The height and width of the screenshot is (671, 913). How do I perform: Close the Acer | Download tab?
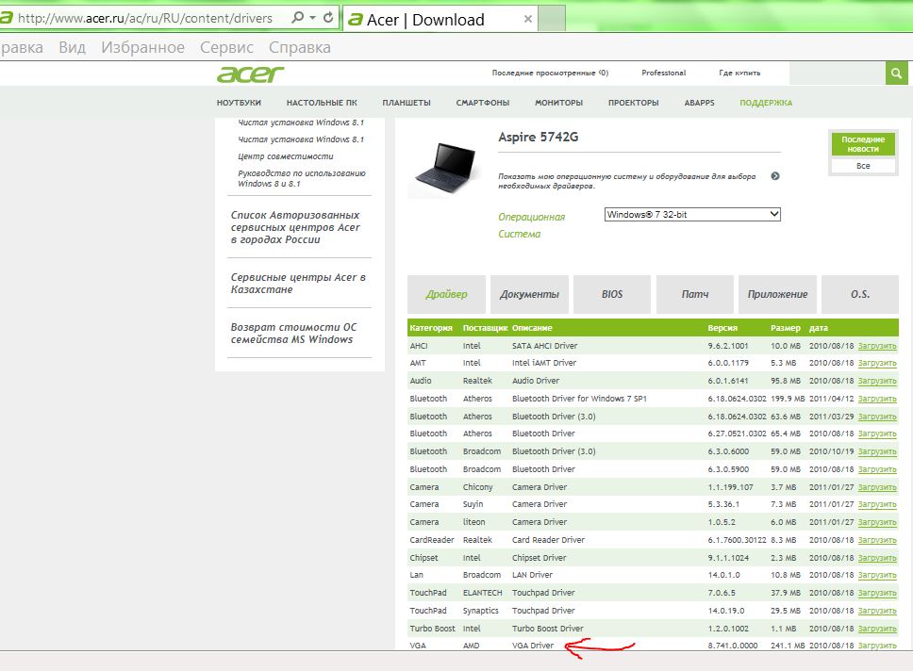(527, 19)
